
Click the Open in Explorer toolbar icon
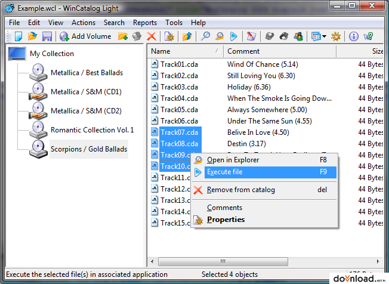[220, 36]
